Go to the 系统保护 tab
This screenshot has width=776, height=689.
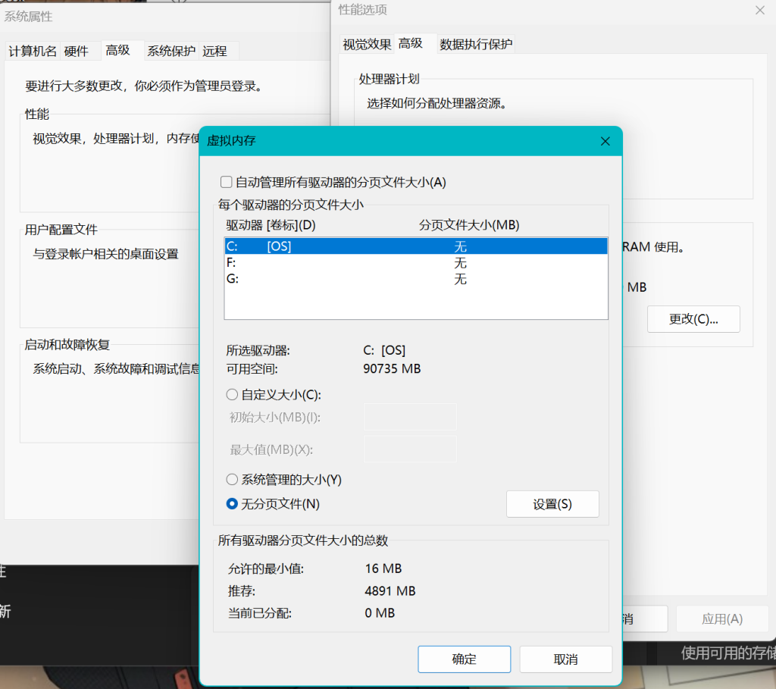point(171,52)
